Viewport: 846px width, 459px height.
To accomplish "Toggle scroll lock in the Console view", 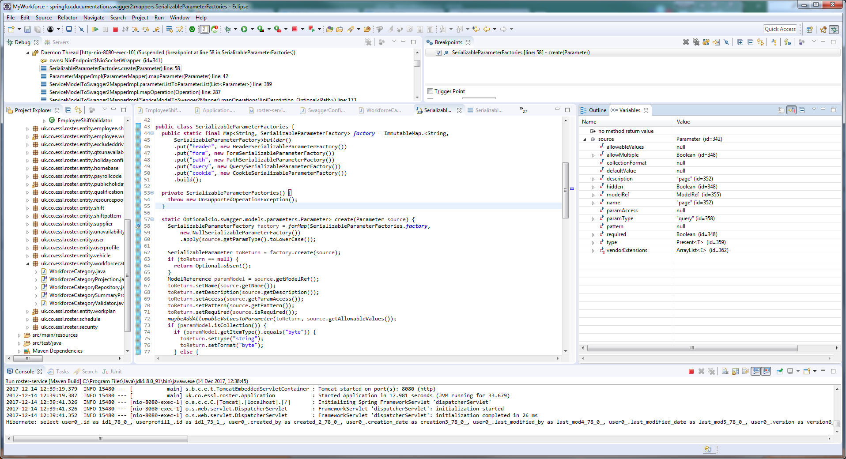I will pyautogui.click(x=735, y=372).
